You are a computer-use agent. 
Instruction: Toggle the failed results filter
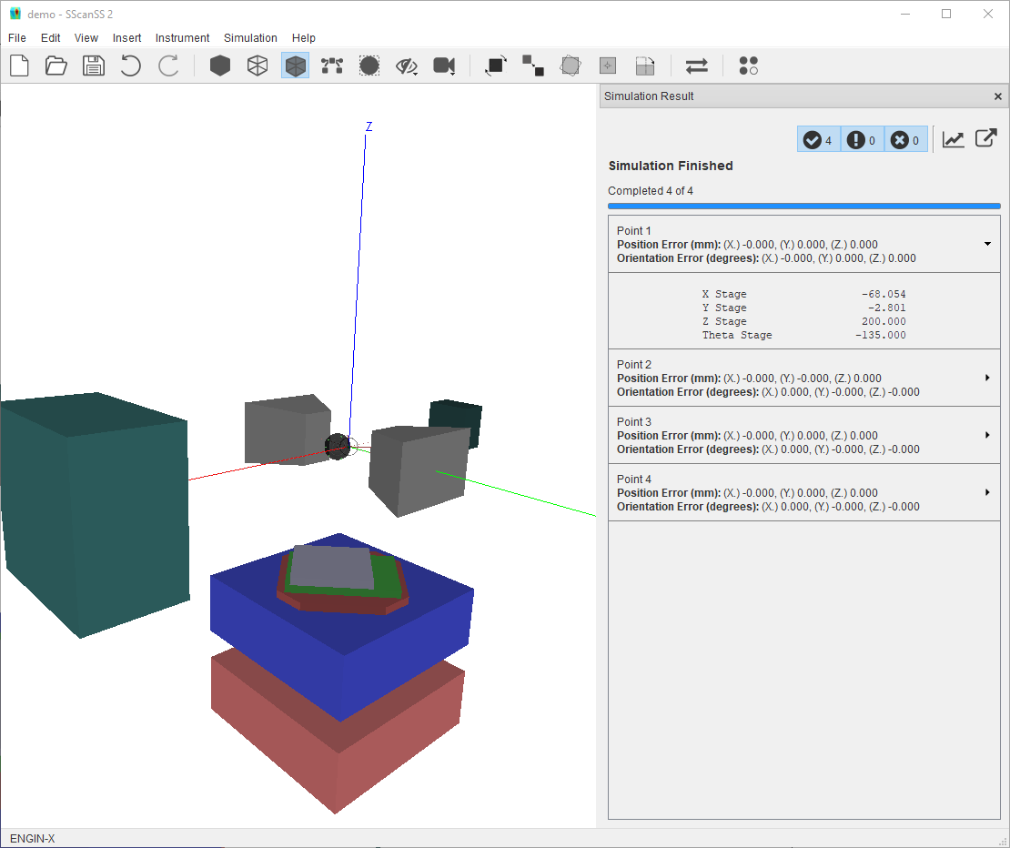tap(905, 140)
